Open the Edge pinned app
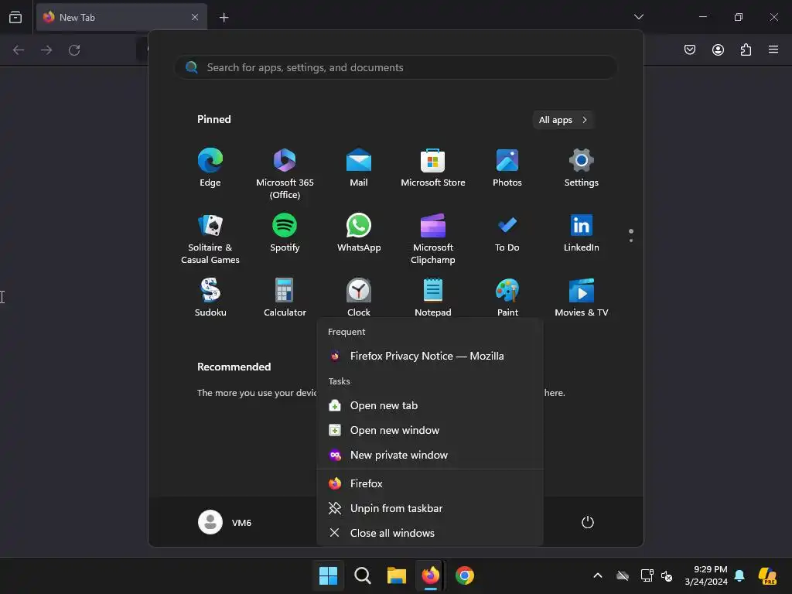 (210, 168)
